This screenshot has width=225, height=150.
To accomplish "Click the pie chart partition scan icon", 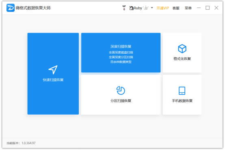I will pos(121,90).
